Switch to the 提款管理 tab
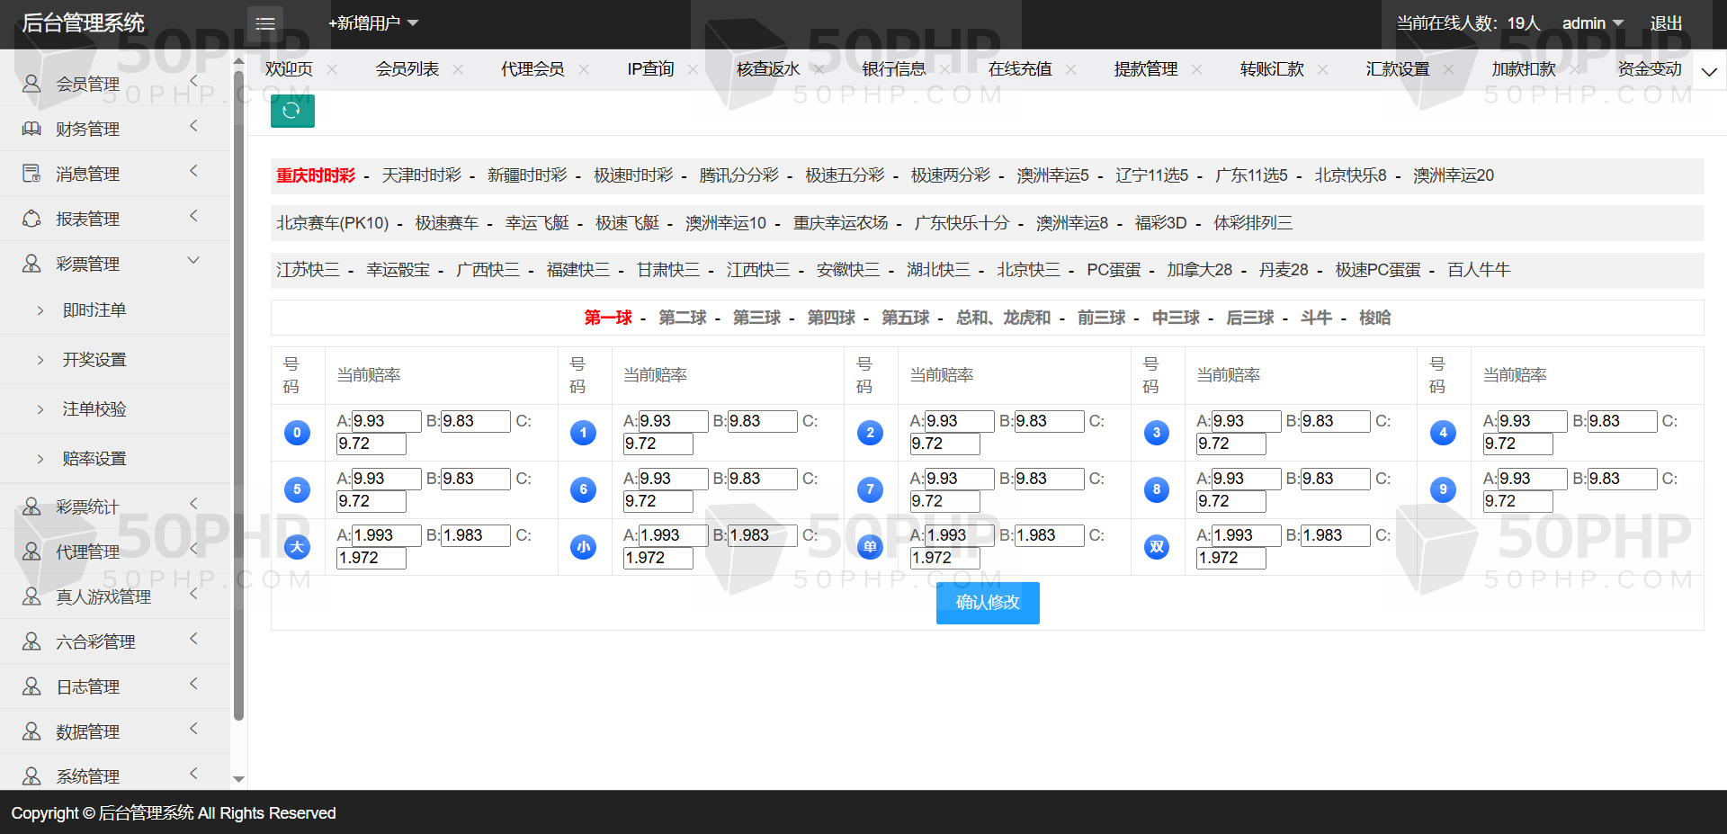This screenshot has width=1727, height=834. tap(1145, 69)
